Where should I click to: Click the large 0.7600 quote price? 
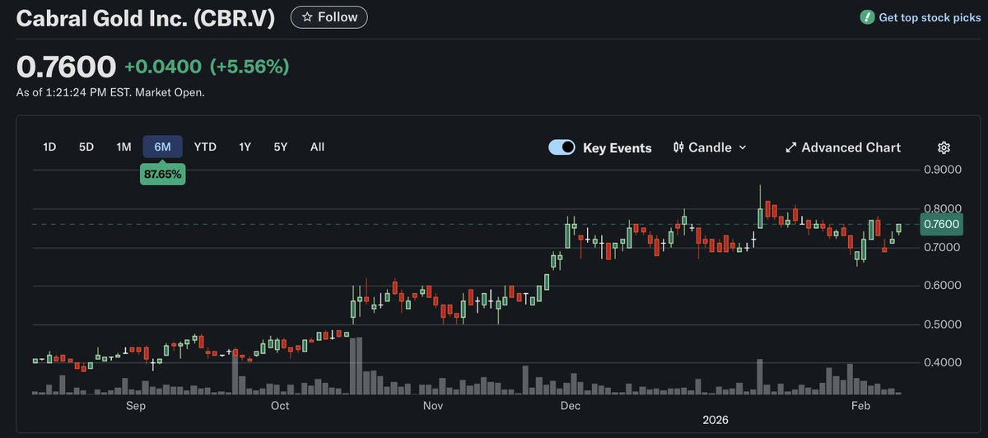point(66,67)
